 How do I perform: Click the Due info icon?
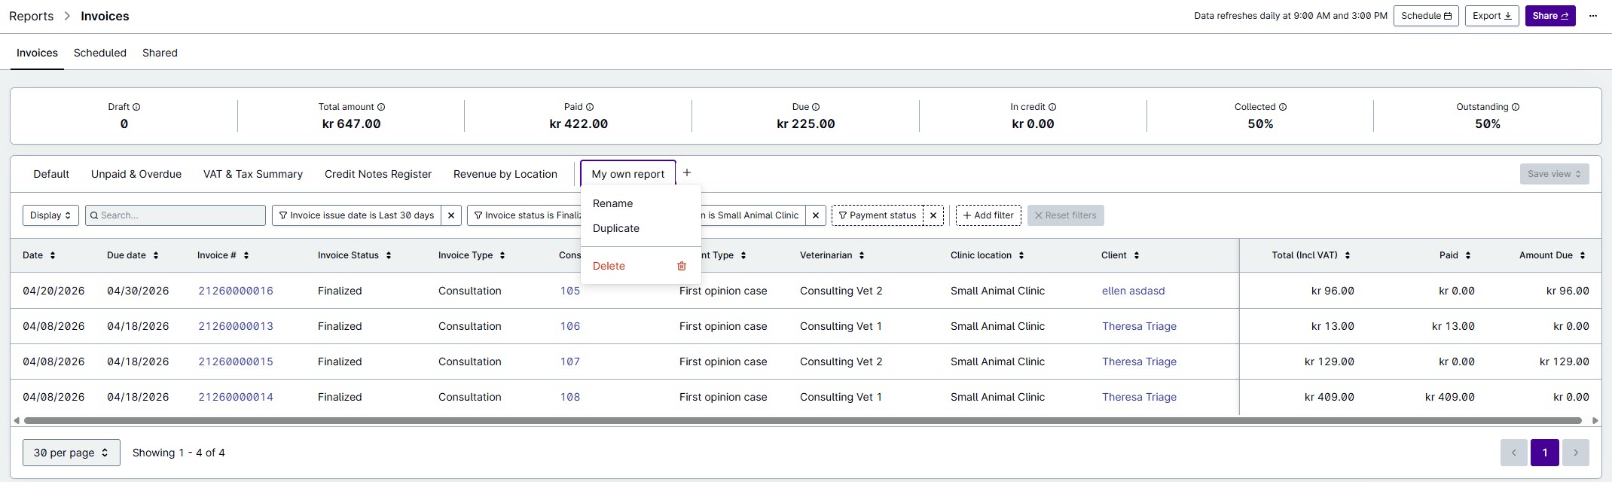tap(816, 107)
